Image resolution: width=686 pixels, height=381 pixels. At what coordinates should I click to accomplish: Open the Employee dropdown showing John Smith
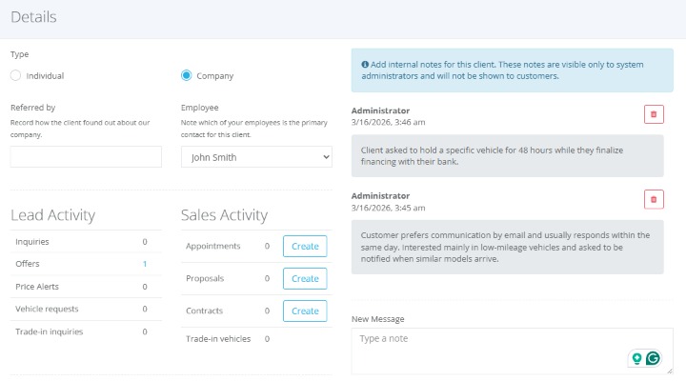pyautogui.click(x=256, y=157)
